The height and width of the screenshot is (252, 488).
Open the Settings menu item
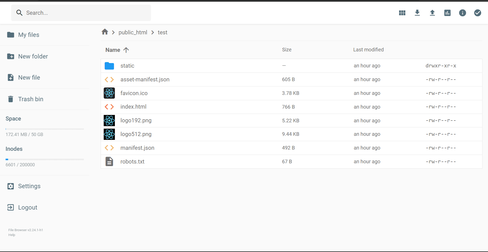(29, 186)
